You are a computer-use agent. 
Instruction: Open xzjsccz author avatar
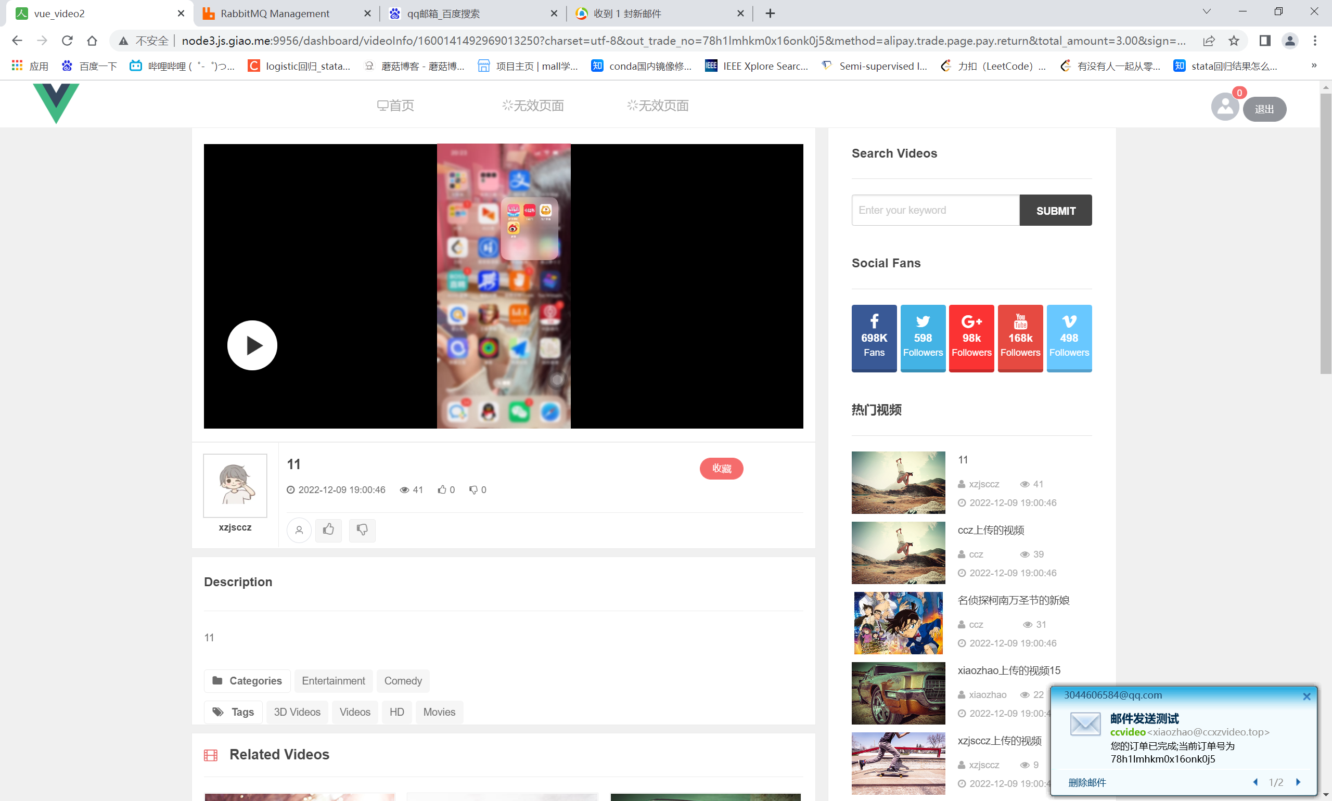tap(235, 485)
